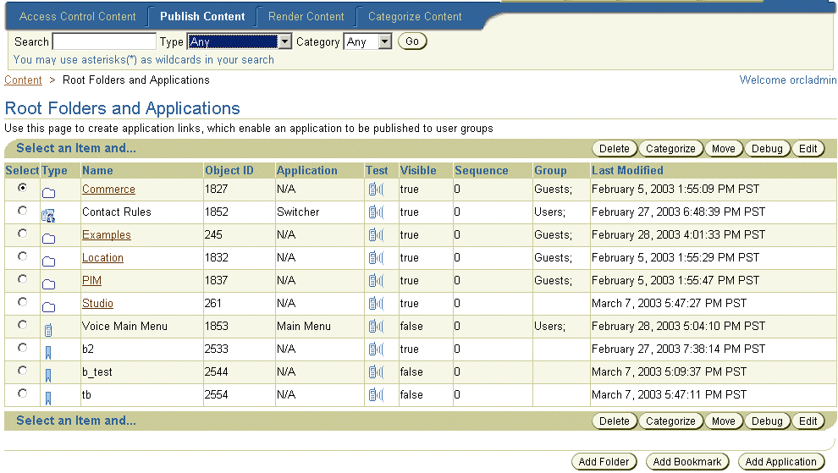Screen dimensions: 838x473
Task: Click the test icon in b_test row
Action: [x=376, y=372]
